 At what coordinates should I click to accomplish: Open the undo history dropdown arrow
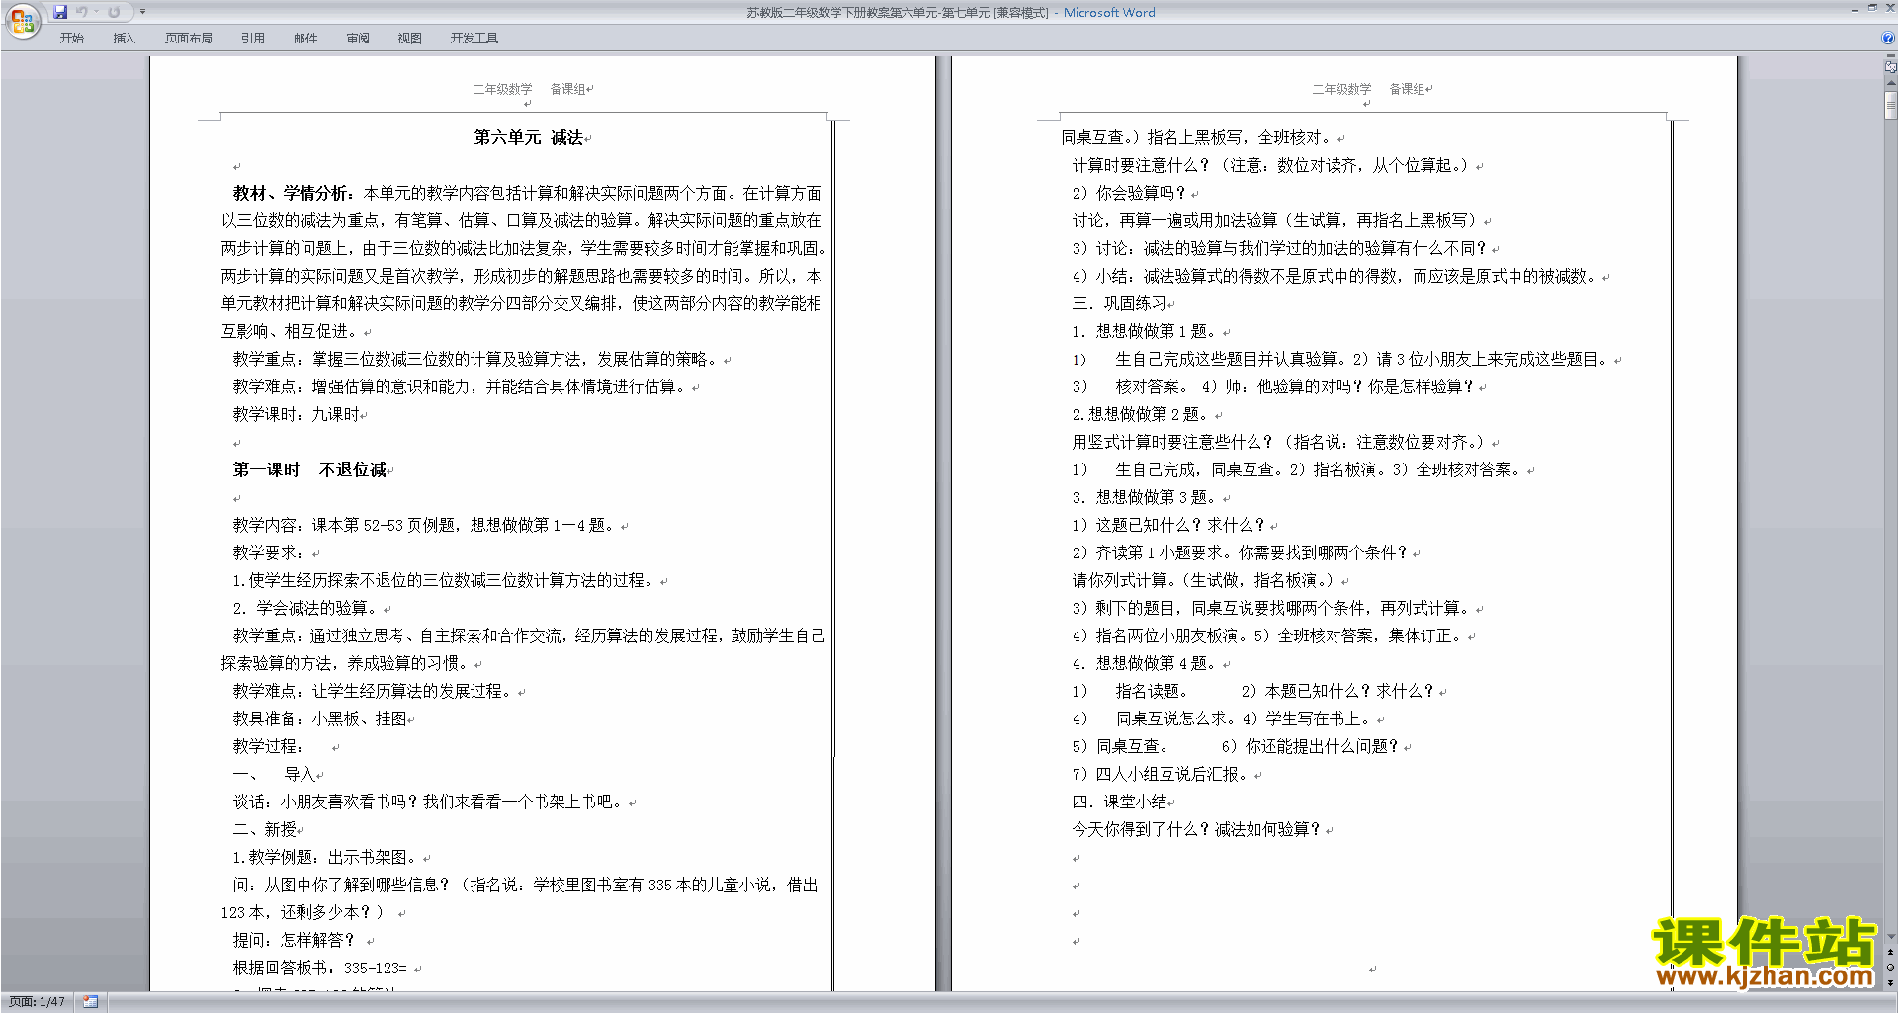coord(96,12)
